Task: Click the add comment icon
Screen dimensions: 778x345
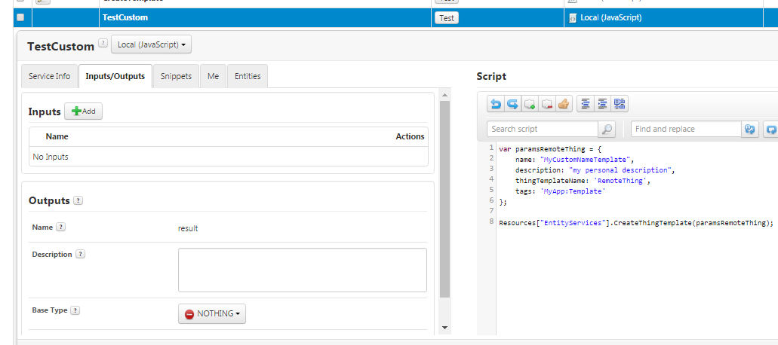Action: (530, 104)
